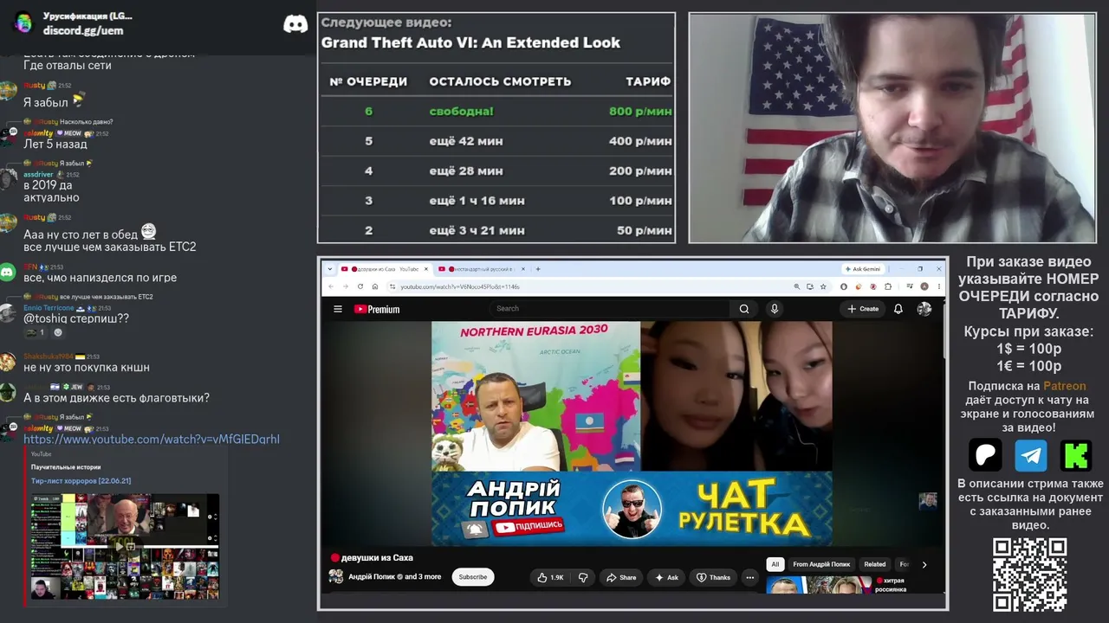Open the youtube.com link in chat

click(x=152, y=440)
